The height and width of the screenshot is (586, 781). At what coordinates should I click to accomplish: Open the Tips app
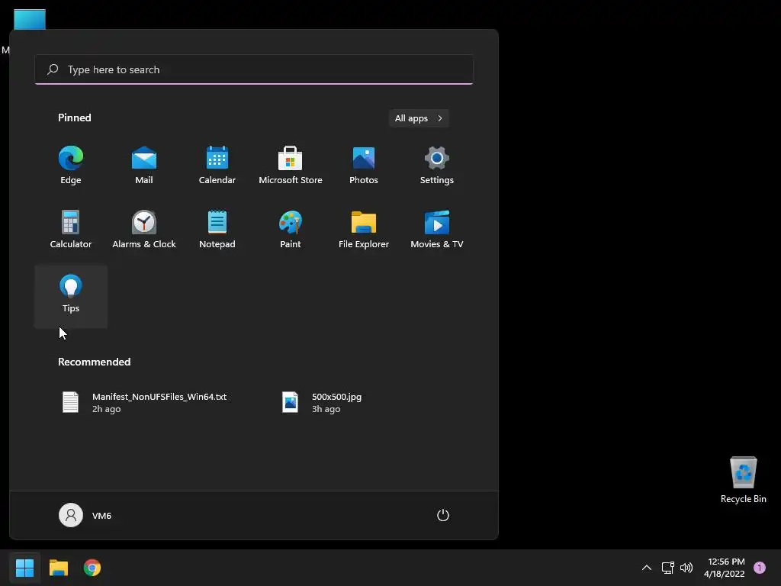coord(71,297)
